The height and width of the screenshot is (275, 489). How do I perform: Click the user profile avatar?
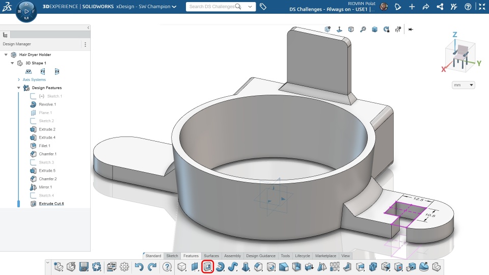(384, 7)
